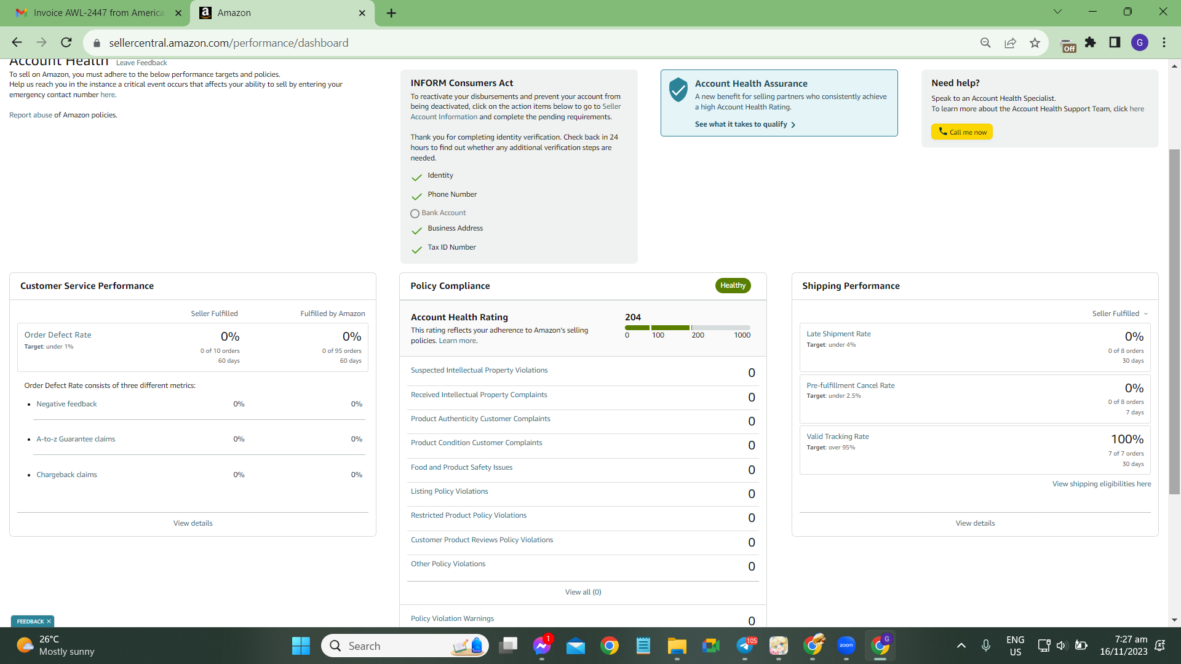Click the page vertical scrollbar

tap(1174, 322)
